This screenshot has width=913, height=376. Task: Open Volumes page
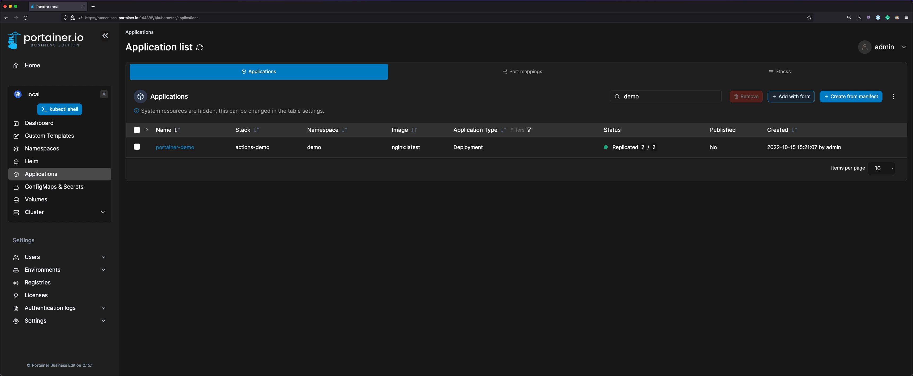(x=36, y=200)
